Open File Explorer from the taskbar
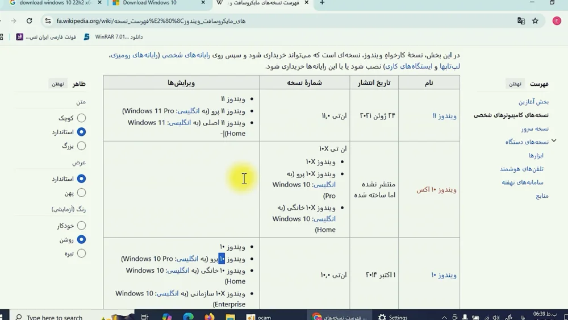Screen dimensions: 568x320 (230, 317)
